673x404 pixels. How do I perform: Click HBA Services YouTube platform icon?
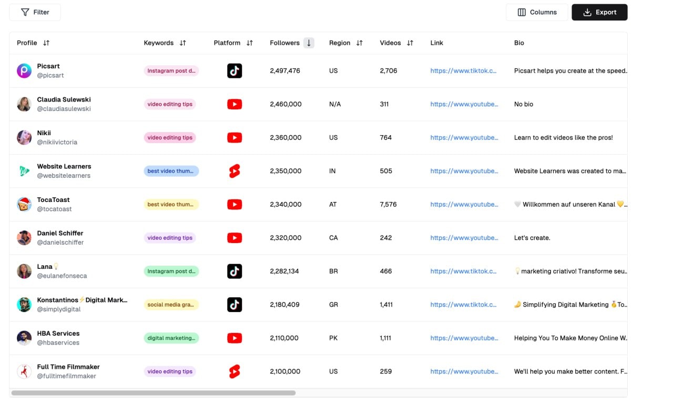tap(234, 338)
